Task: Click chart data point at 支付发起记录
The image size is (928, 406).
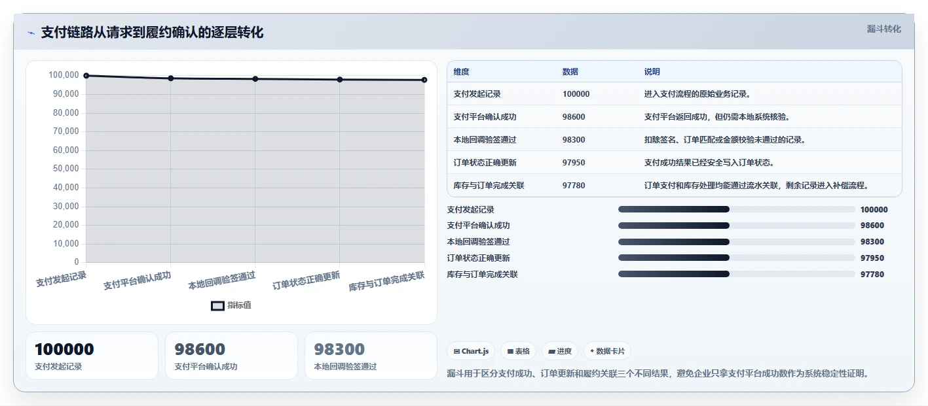Action: [86, 76]
